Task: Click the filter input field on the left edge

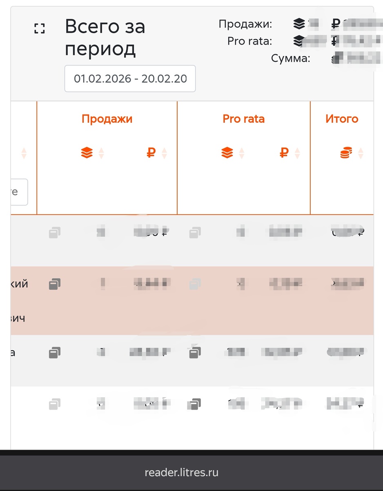Action: tap(18, 192)
